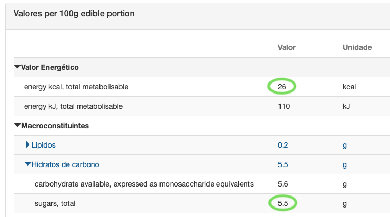This screenshot has height=217, width=390.
Task: Click the circled 26 kcal value
Action: 282,87
